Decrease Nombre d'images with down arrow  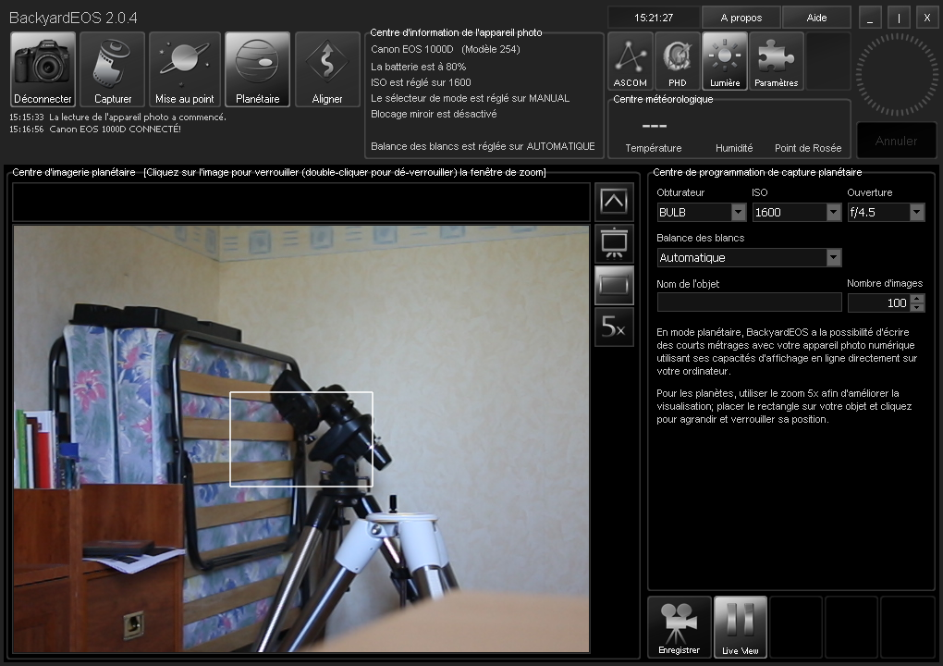(917, 307)
